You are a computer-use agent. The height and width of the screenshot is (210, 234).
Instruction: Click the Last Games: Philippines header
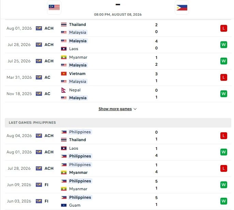(118, 123)
